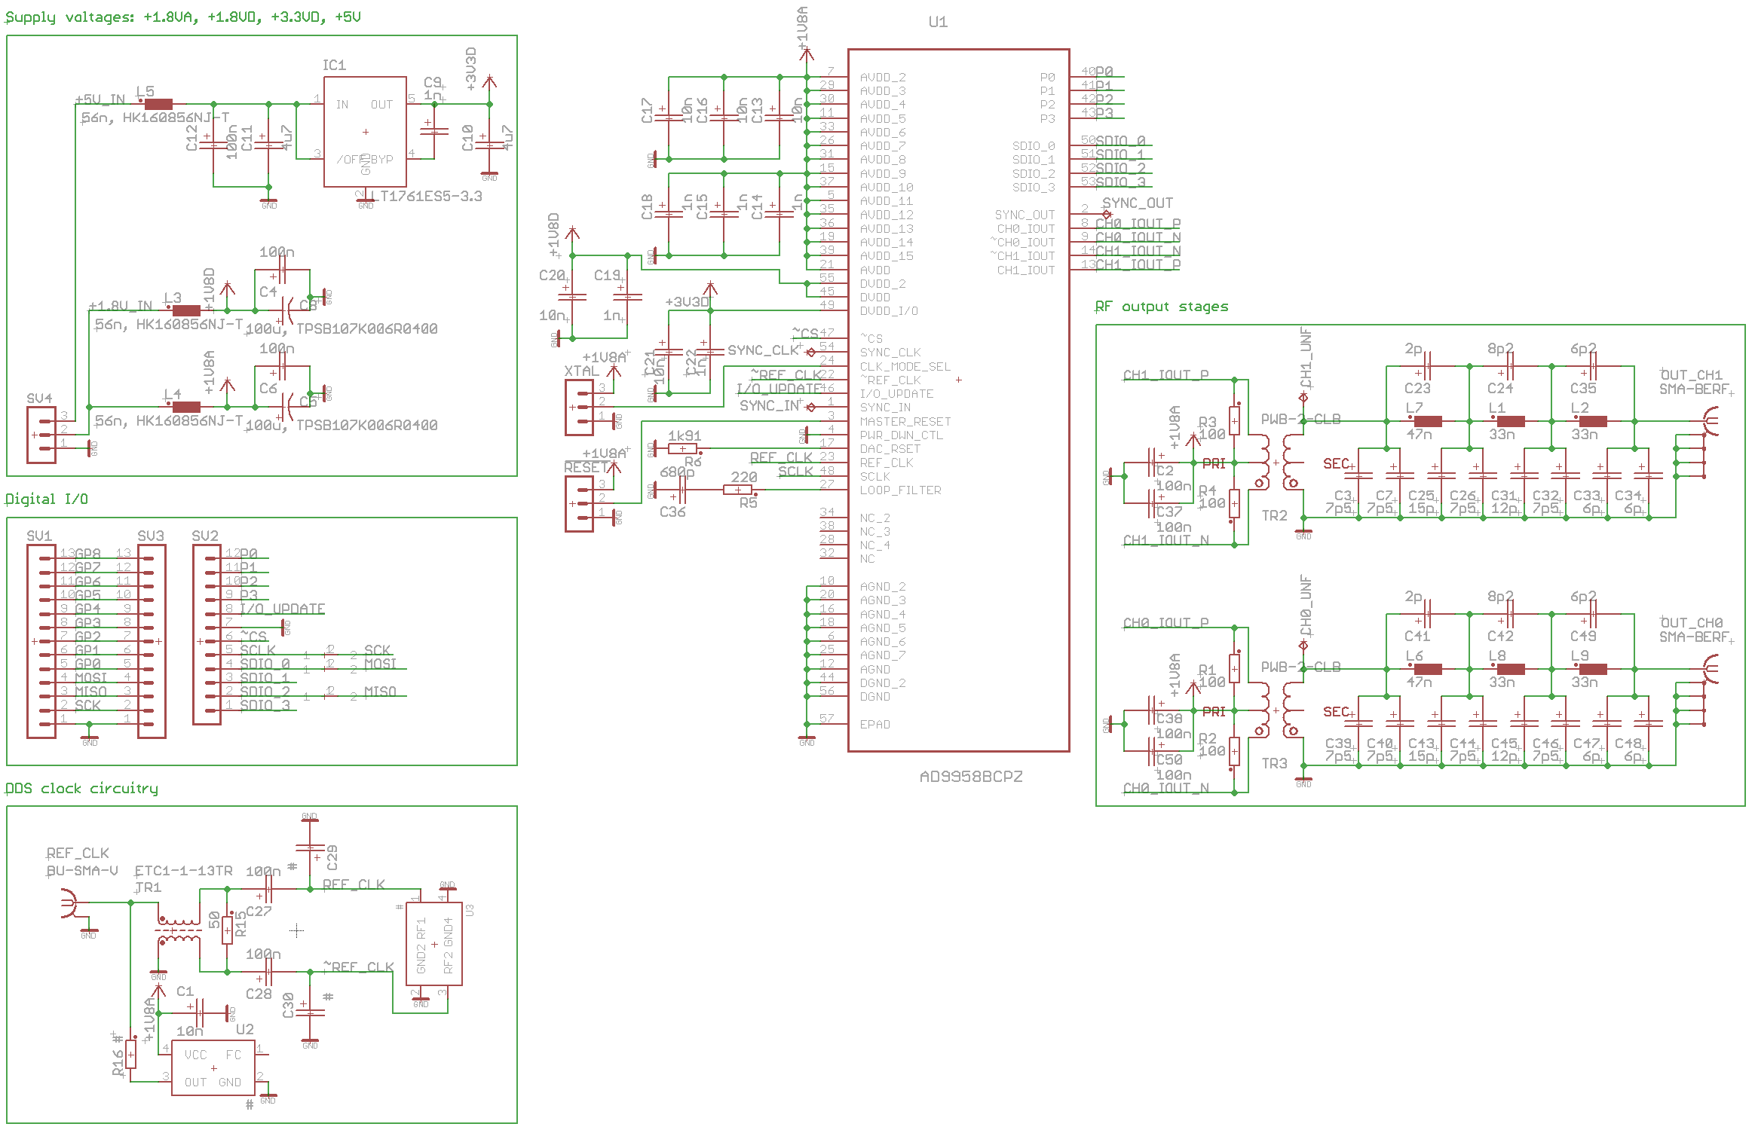
Task: Click the 1k91 resistor value
Action: pyautogui.click(x=685, y=435)
